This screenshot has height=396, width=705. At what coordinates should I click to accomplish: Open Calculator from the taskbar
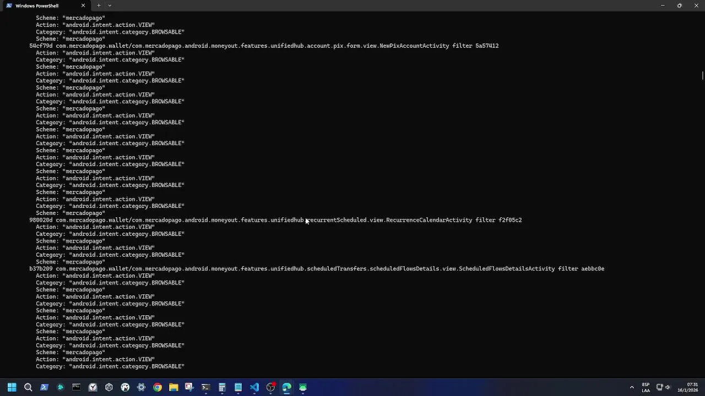[222, 387]
